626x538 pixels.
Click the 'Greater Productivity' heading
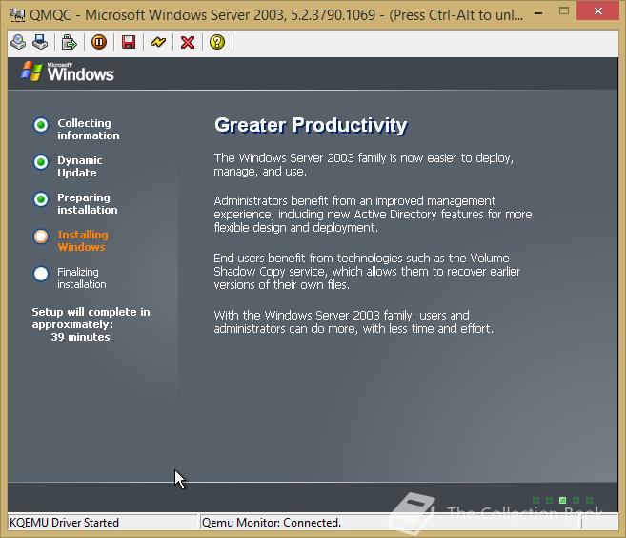(x=311, y=125)
